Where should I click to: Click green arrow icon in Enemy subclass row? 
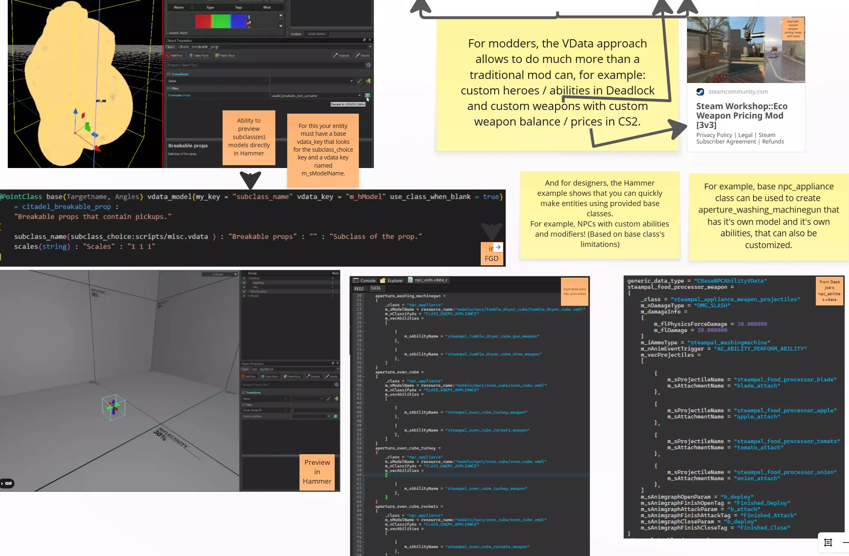point(336,416)
